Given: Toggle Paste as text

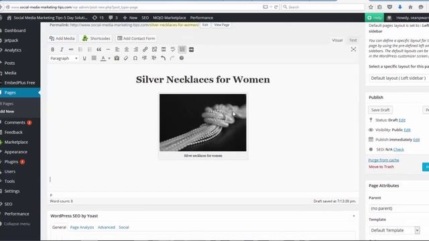Looking at the screenshot, I should [x=117, y=58].
